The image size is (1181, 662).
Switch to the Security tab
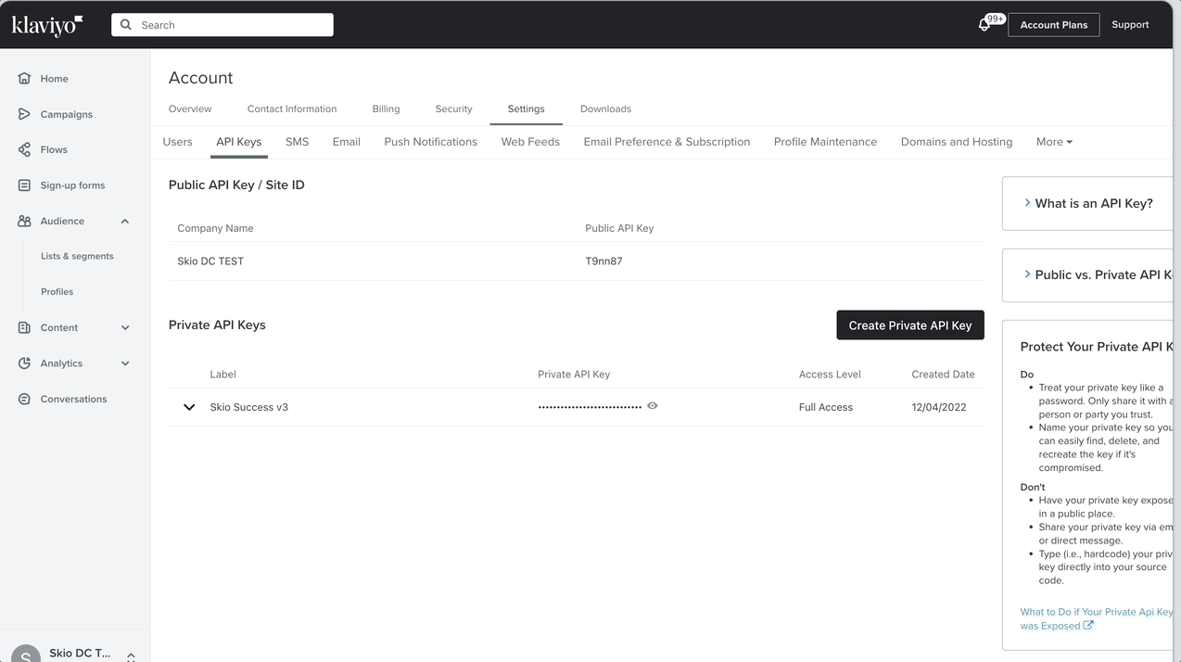click(453, 108)
